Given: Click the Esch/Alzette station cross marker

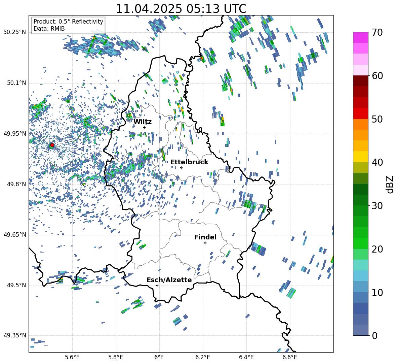Looking at the screenshot, I should [157, 286].
